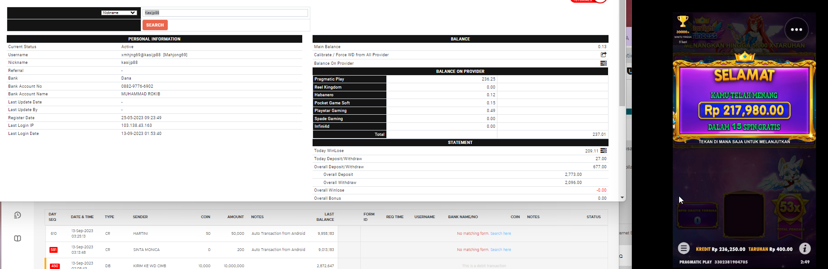Select the Infini4d provider row
Viewport: 828px width, 269px height.
click(x=460, y=126)
